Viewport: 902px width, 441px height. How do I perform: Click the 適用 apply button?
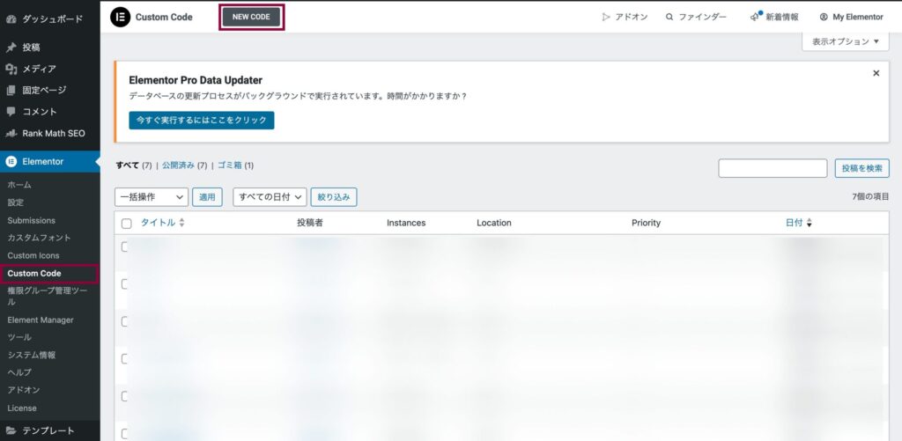tap(207, 196)
